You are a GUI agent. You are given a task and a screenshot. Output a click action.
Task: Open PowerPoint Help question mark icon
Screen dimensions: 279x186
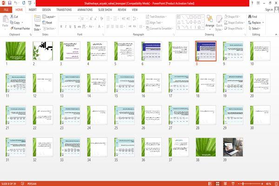[x=252, y=3]
